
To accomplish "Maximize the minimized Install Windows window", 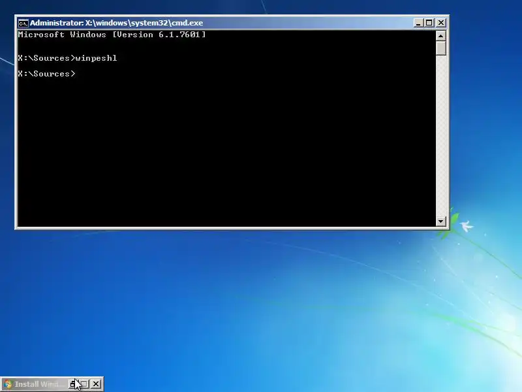I will click(x=84, y=384).
